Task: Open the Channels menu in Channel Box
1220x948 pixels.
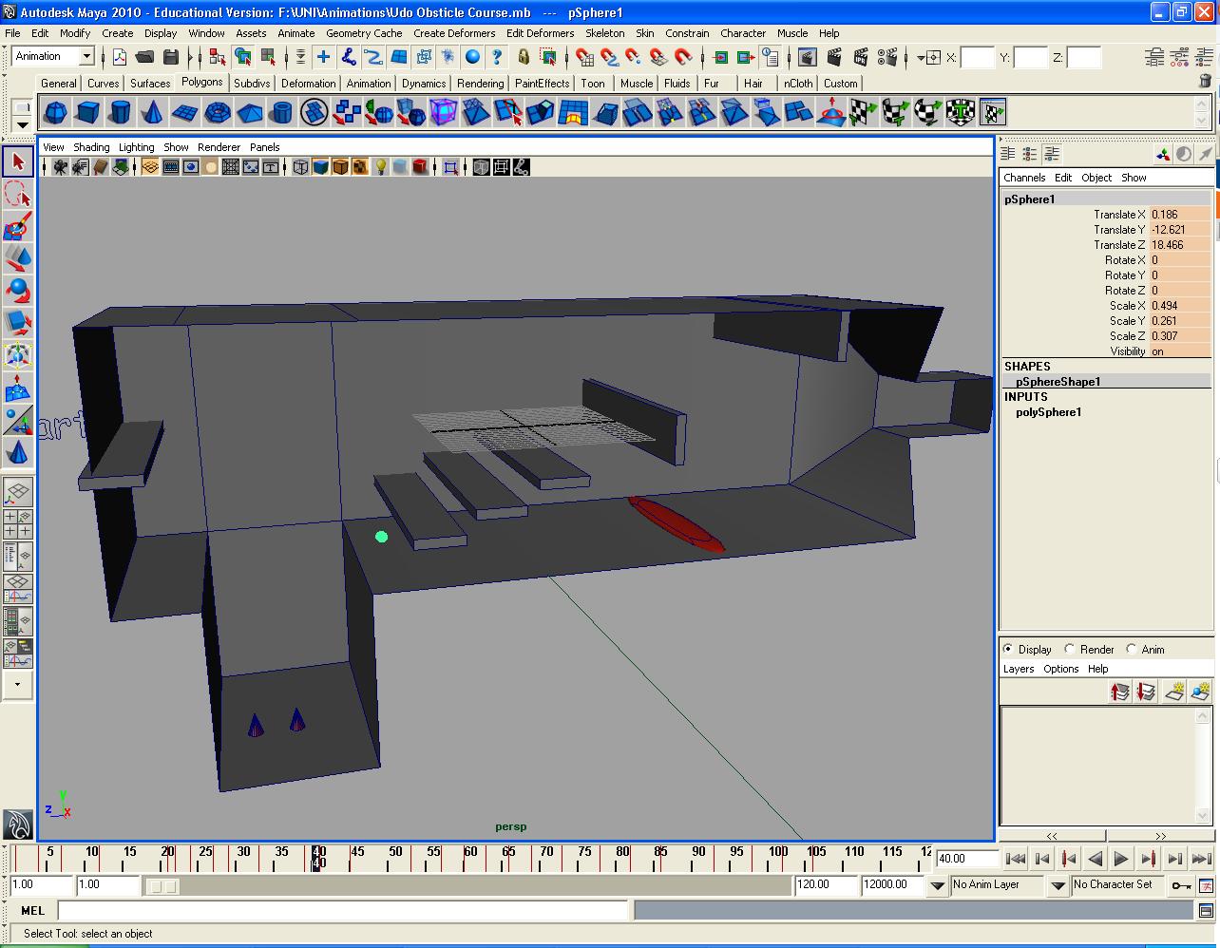Action: (1024, 178)
